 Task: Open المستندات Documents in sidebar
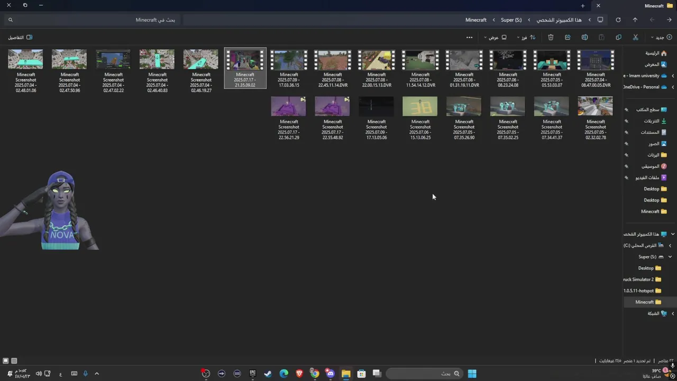pos(654,132)
